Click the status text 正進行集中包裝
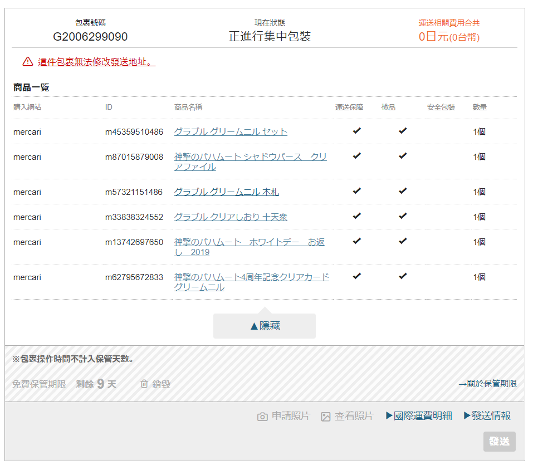Image resolution: width=533 pixels, height=465 pixels. tap(270, 36)
